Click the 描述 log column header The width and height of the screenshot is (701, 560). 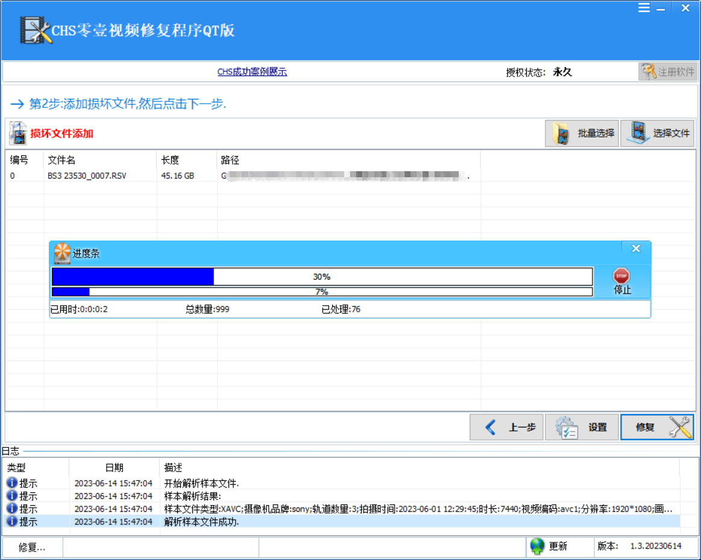(x=420, y=468)
